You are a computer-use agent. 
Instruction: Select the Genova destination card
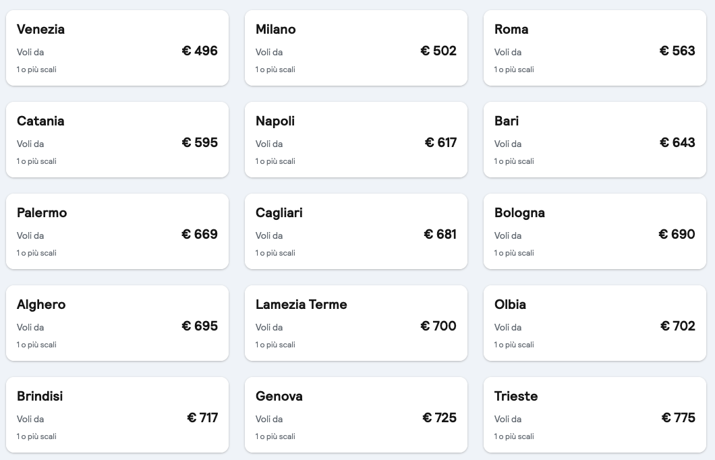356,415
